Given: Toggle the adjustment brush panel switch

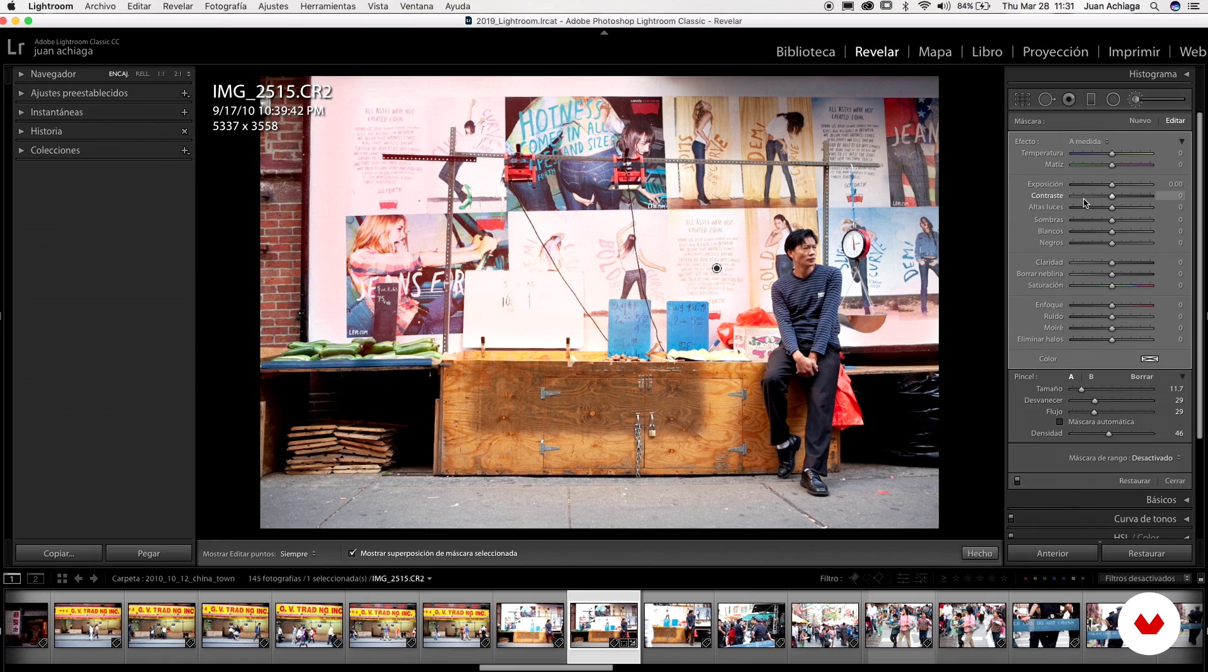Looking at the screenshot, I should [1017, 481].
